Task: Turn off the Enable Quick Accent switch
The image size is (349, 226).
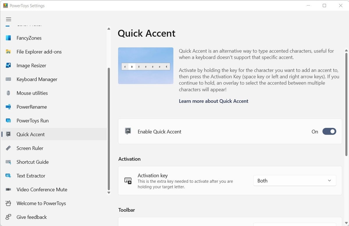Action: click(329, 131)
